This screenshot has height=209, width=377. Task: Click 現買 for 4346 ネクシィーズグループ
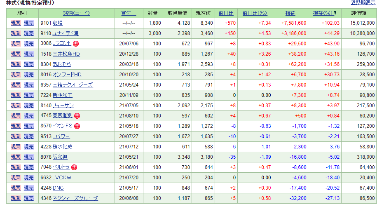(x=16, y=198)
